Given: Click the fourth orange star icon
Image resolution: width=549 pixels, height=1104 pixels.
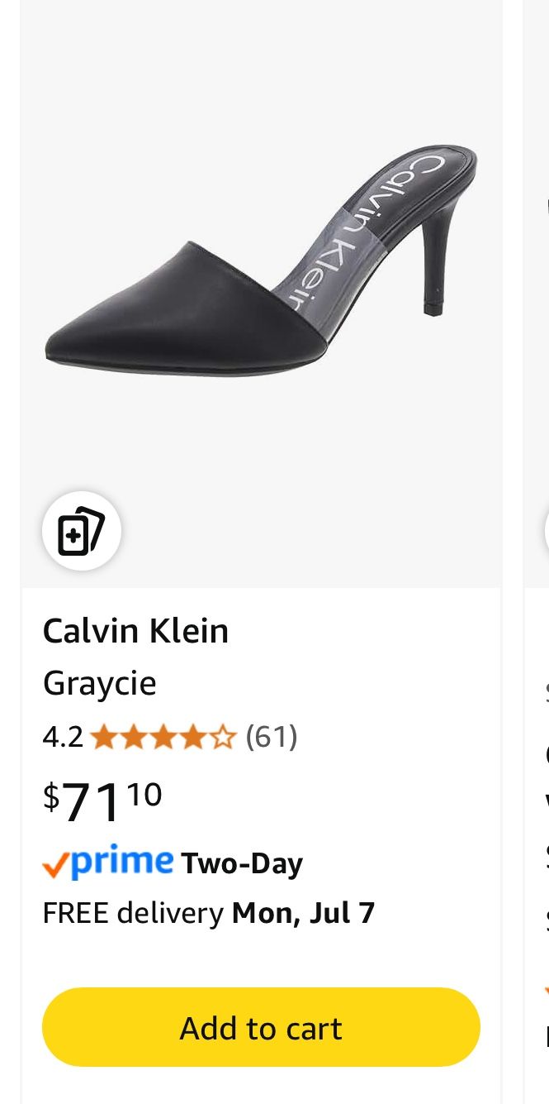Looking at the screenshot, I should click(193, 736).
